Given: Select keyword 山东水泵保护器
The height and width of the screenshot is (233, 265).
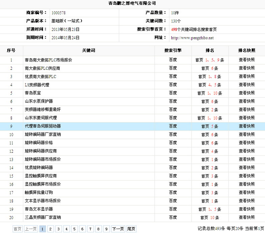Looking at the screenshot, I should (39, 101).
